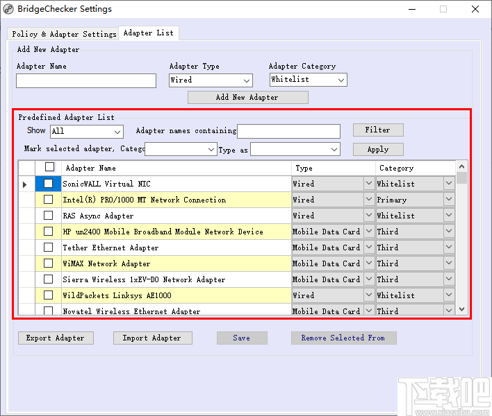492x416 pixels.
Task: Check the Sierra Wireless 1xEV-DO checkbox
Action: tap(48, 279)
